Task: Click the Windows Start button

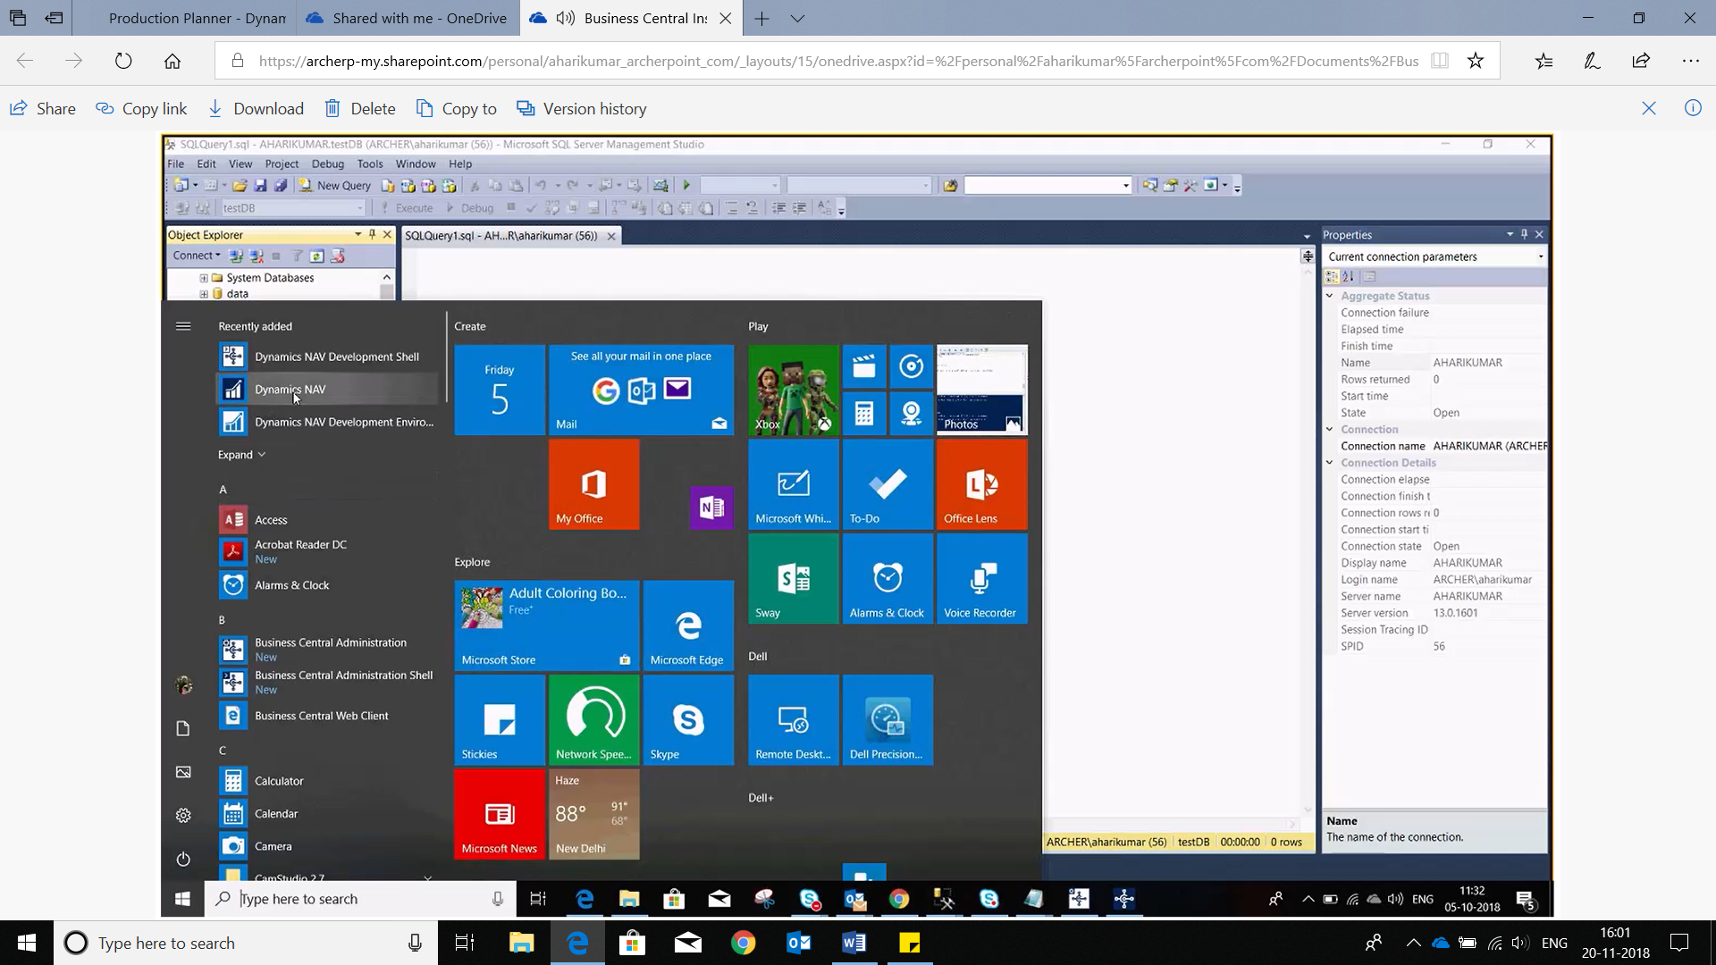Action: point(27,943)
